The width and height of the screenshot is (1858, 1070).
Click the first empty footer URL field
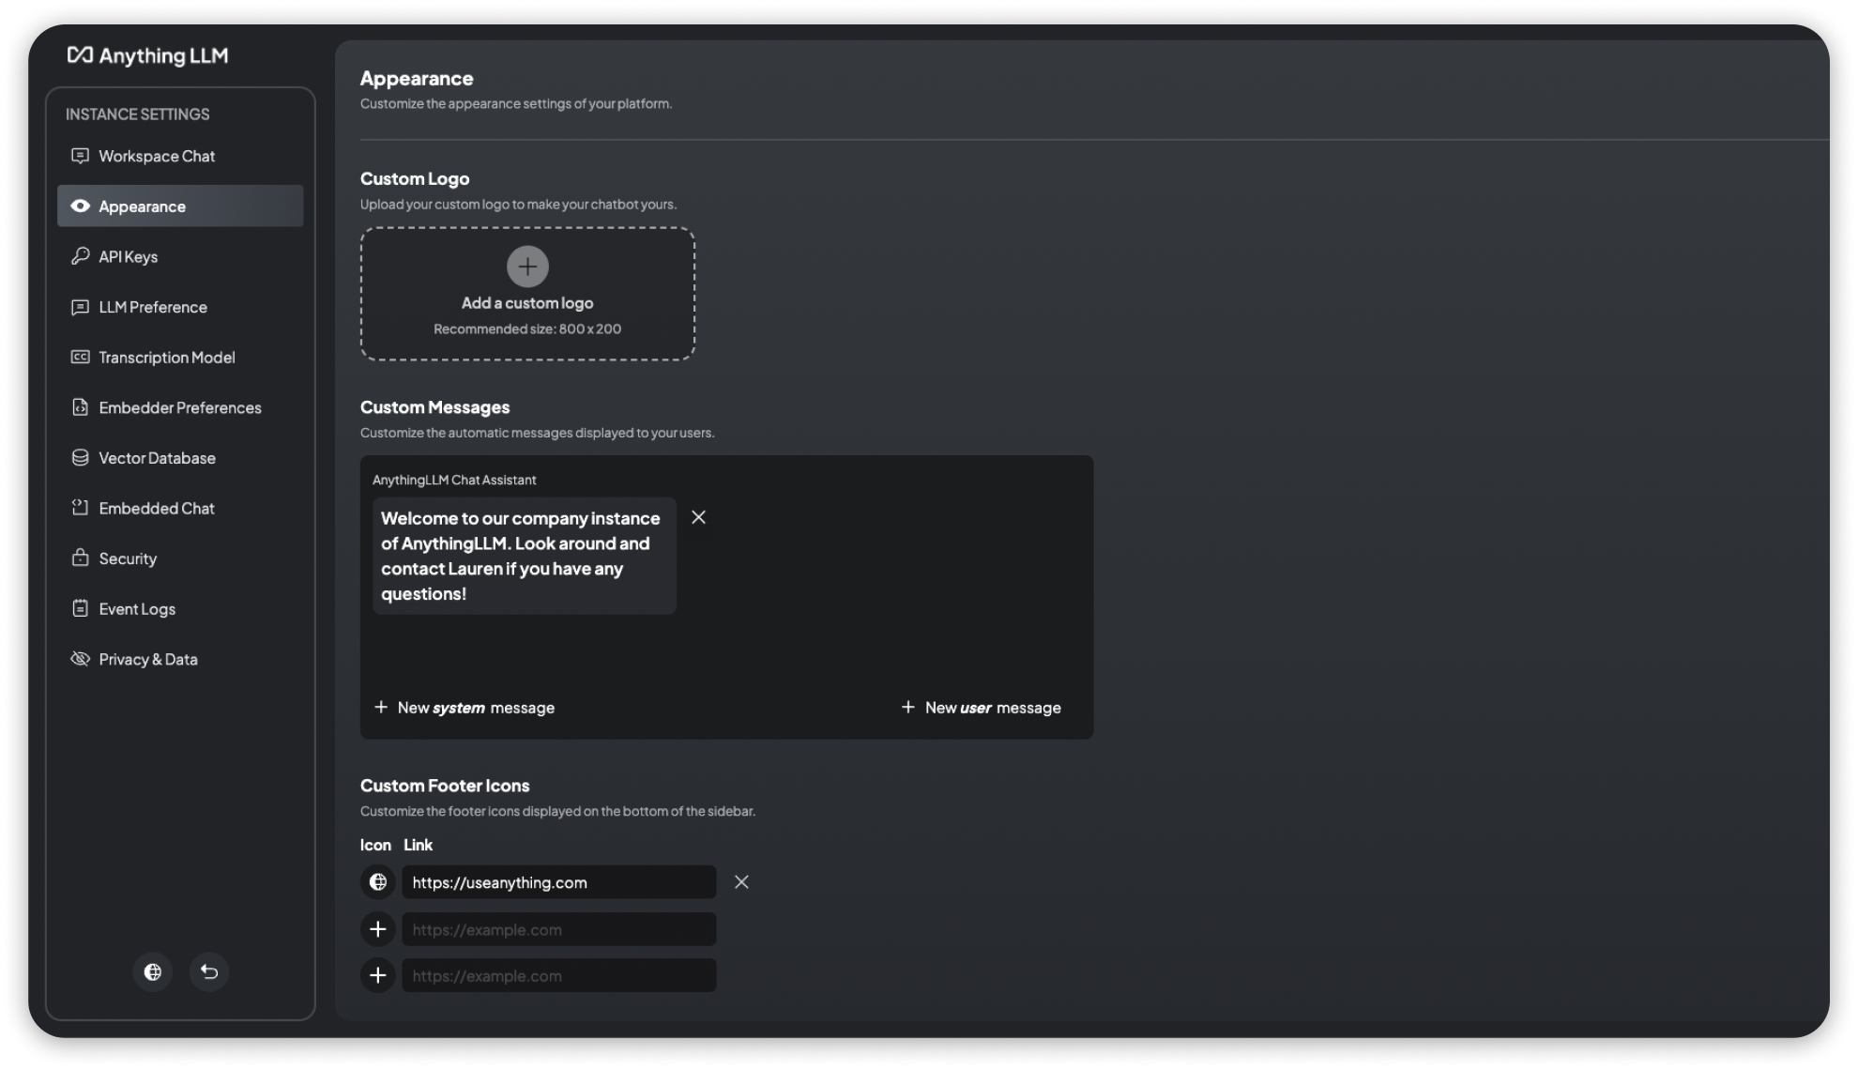pos(557,928)
